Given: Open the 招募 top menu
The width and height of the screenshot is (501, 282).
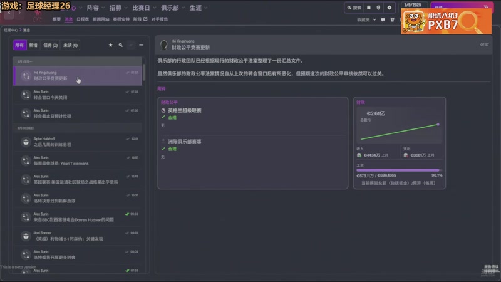Looking at the screenshot, I should click(116, 8).
